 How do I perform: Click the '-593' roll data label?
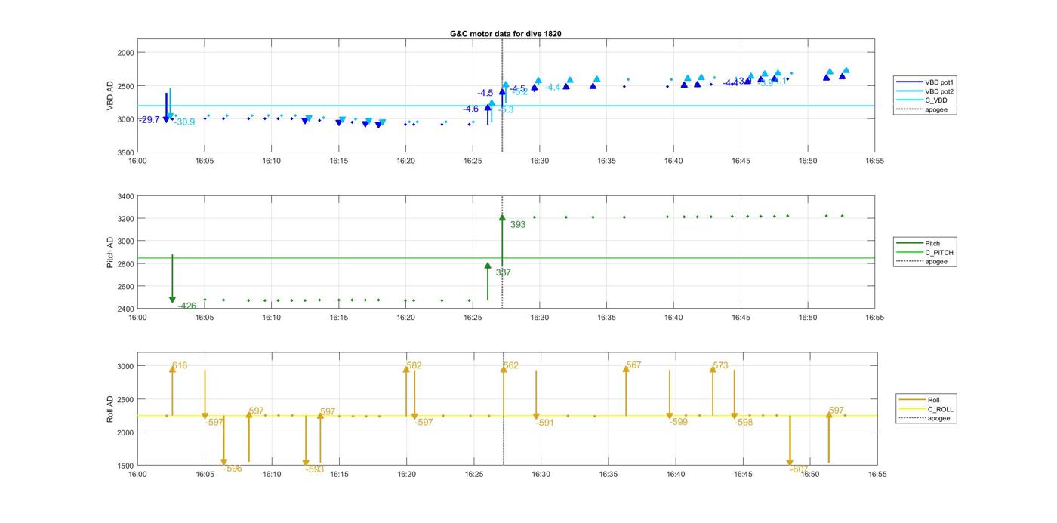(315, 469)
